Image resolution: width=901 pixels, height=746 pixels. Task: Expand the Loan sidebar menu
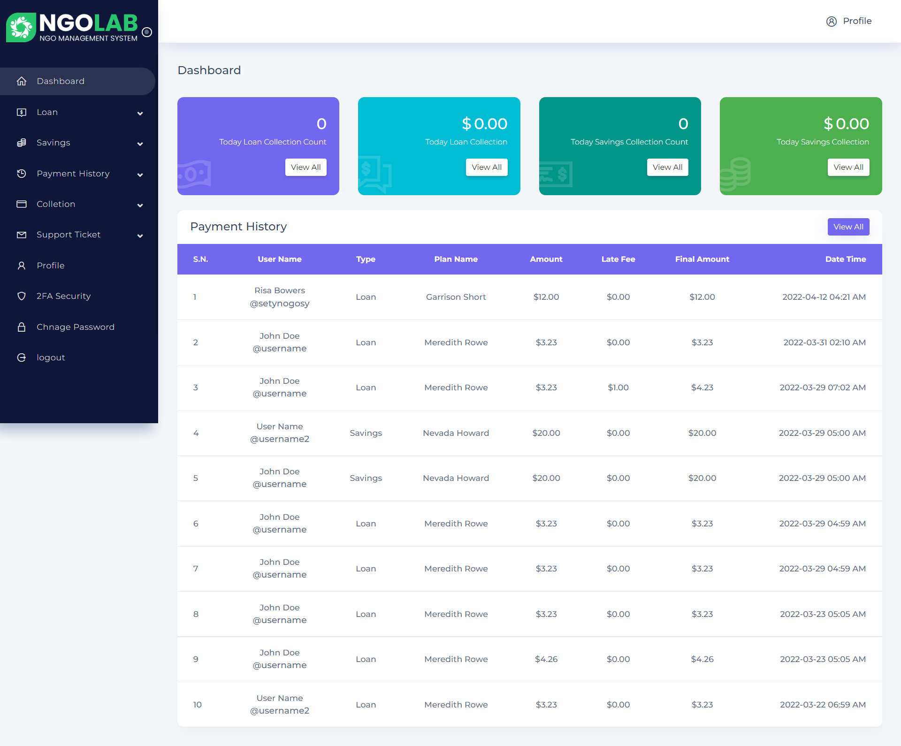(140, 113)
